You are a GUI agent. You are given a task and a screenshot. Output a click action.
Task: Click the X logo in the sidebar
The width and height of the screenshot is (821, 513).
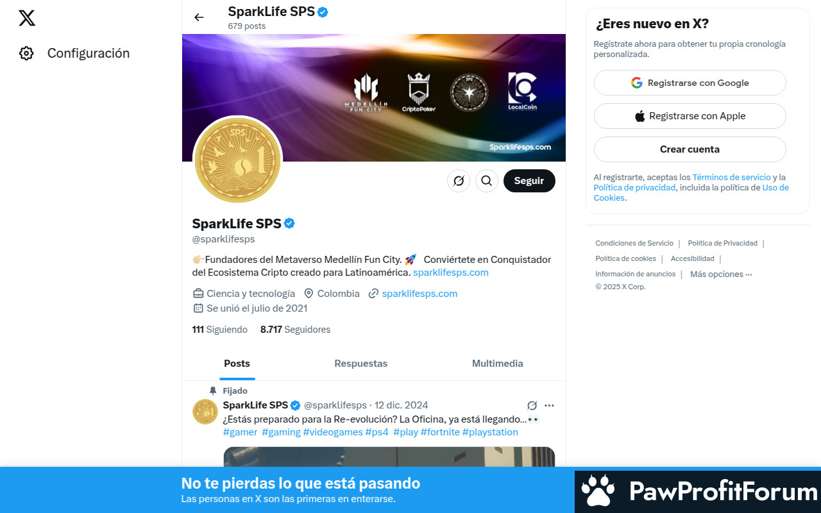click(x=27, y=18)
